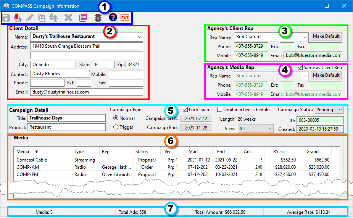Click the red microphone add media icon
The width and height of the screenshot is (353, 218).
(18, 18)
